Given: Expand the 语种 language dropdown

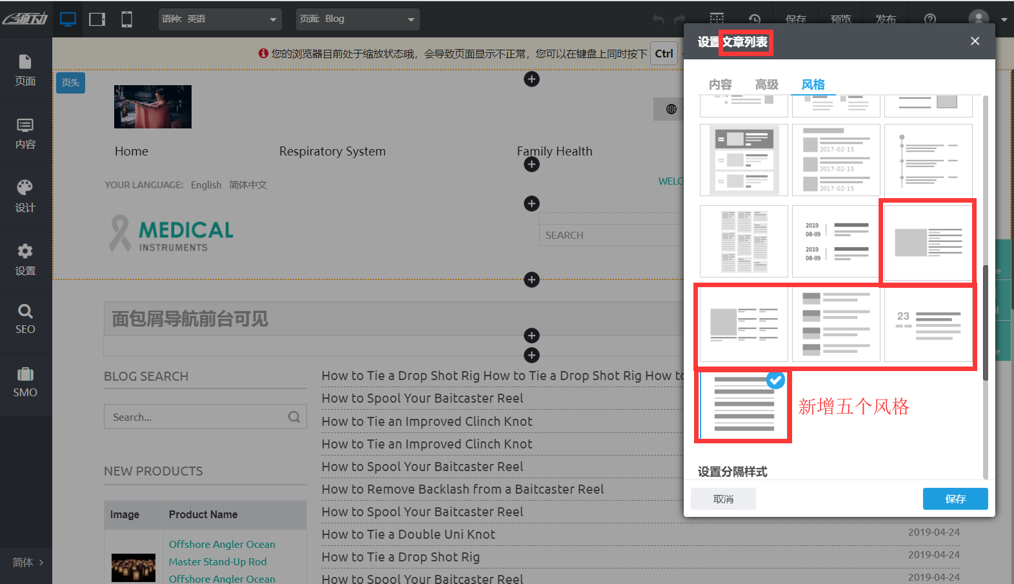Looking at the screenshot, I should [x=220, y=19].
